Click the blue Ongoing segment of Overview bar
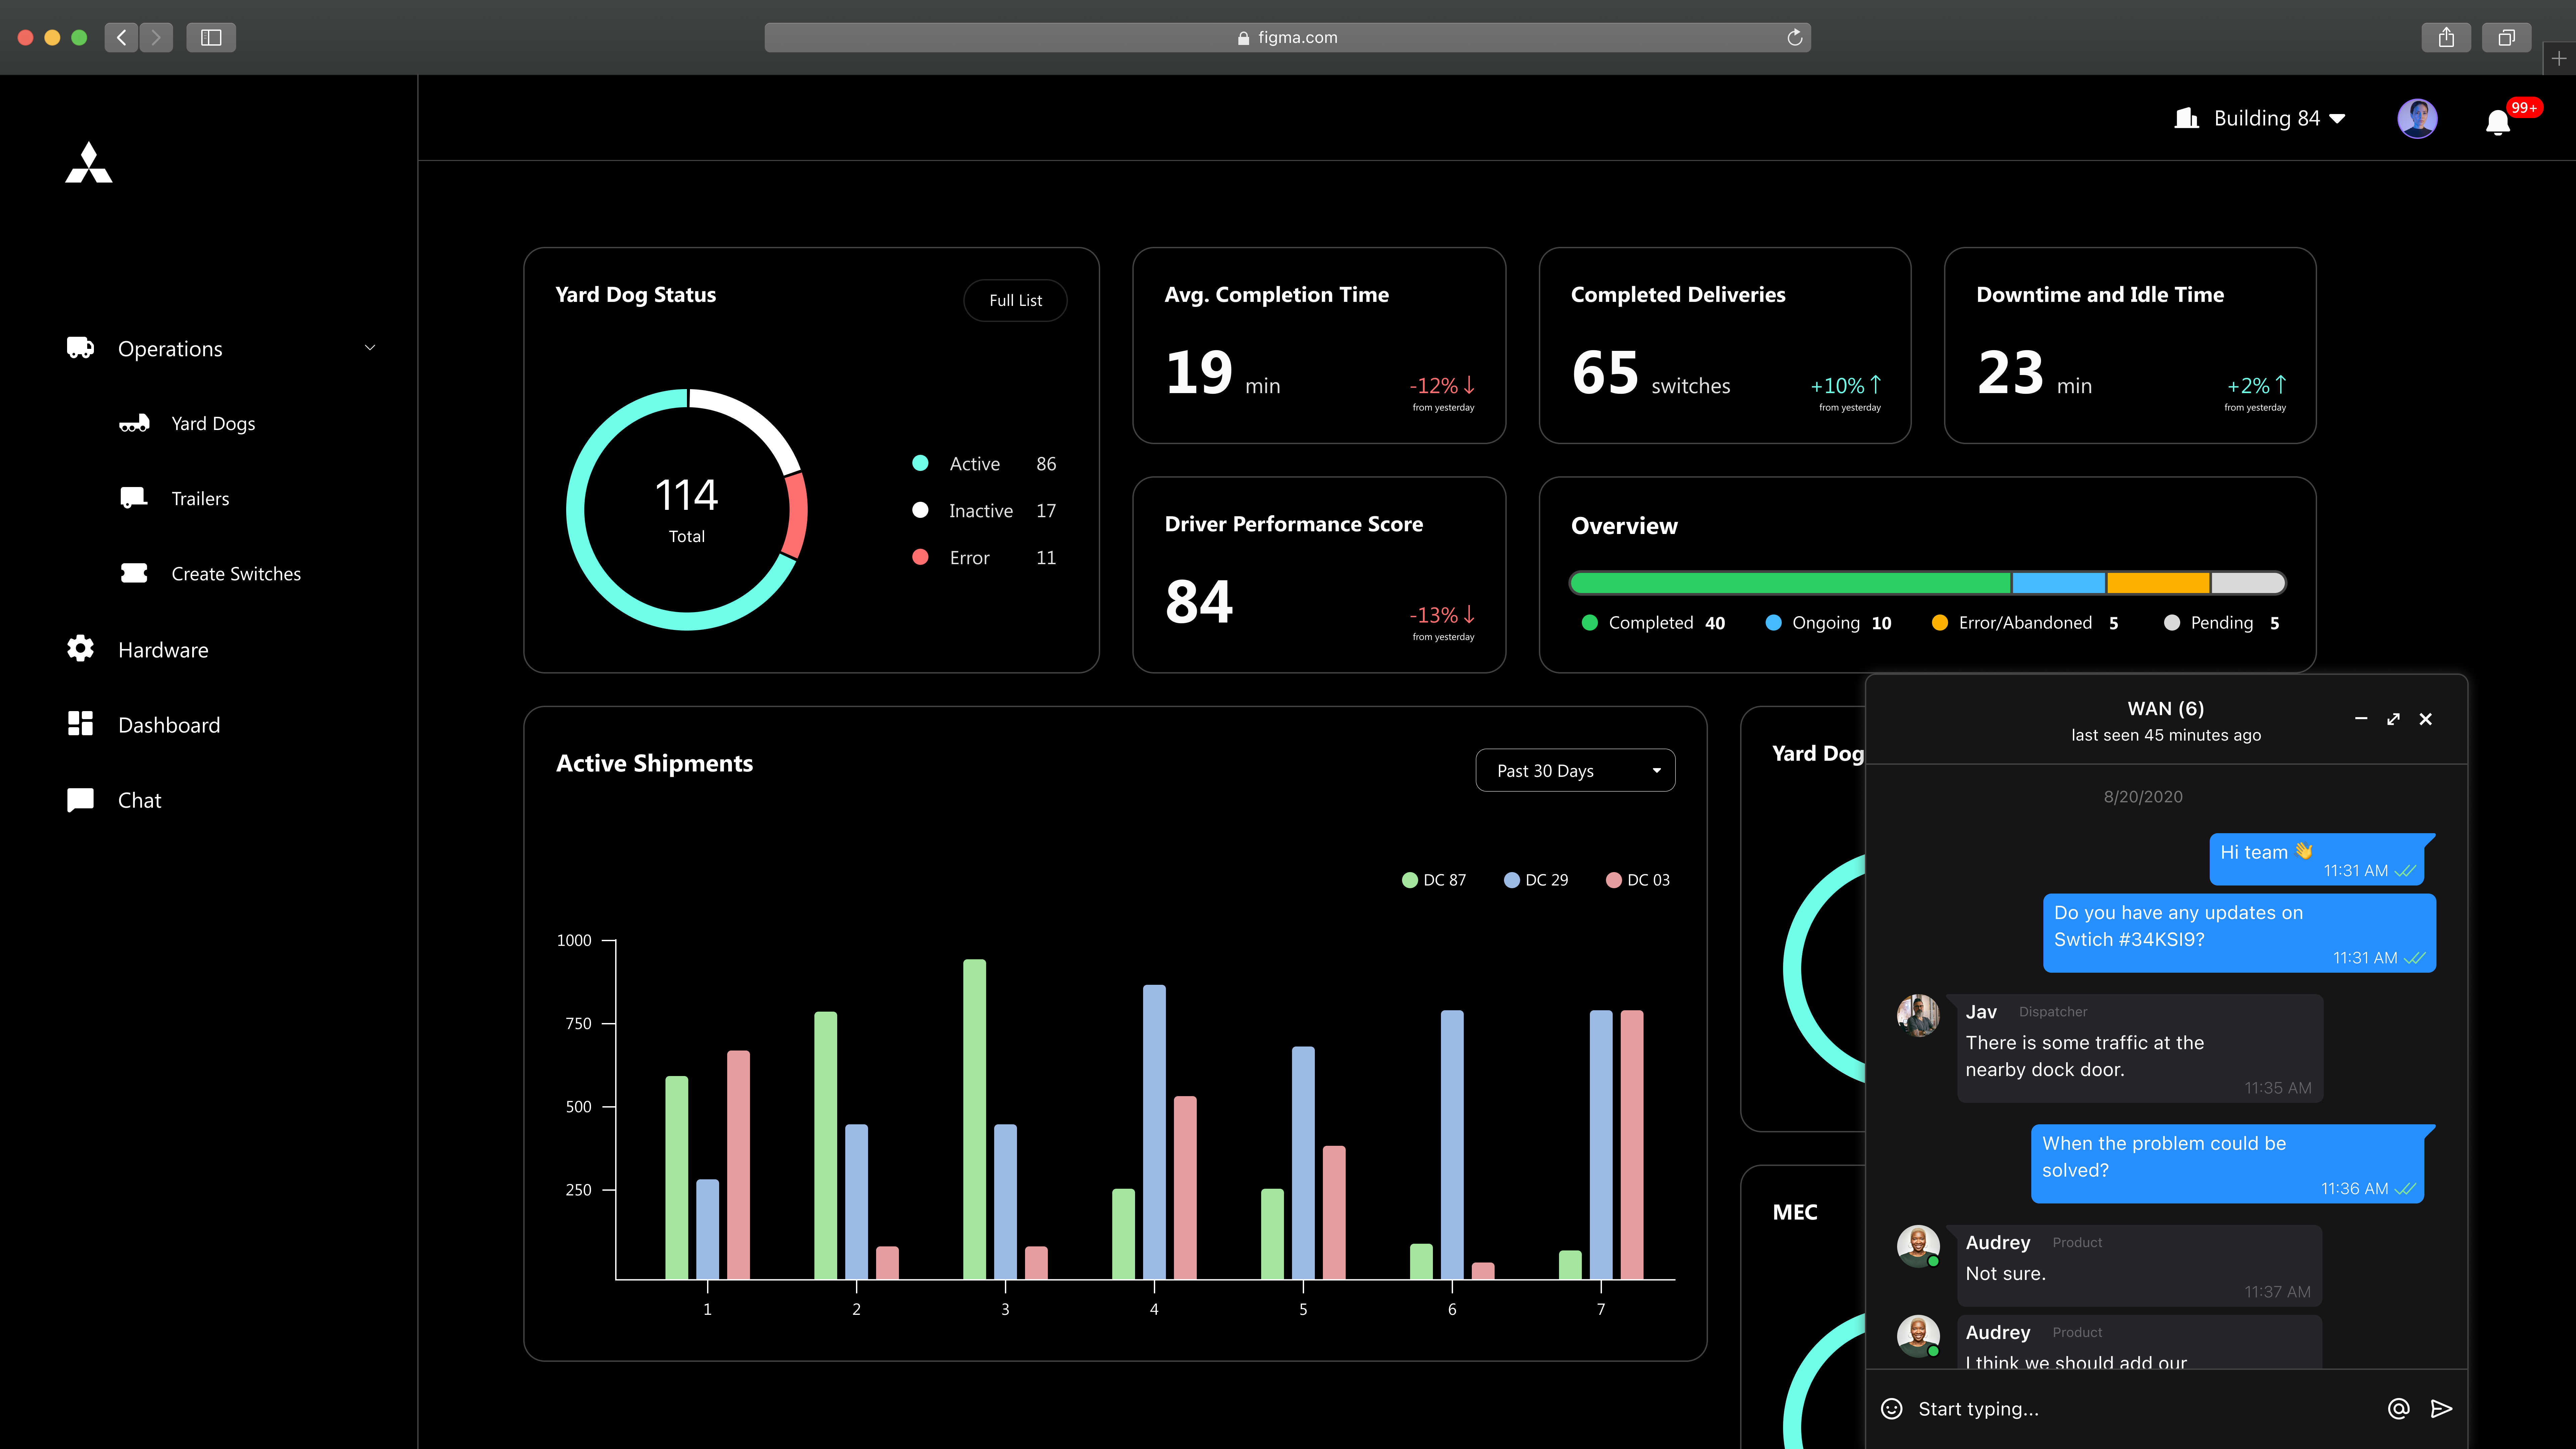The width and height of the screenshot is (2576, 1449). [x=2059, y=583]
